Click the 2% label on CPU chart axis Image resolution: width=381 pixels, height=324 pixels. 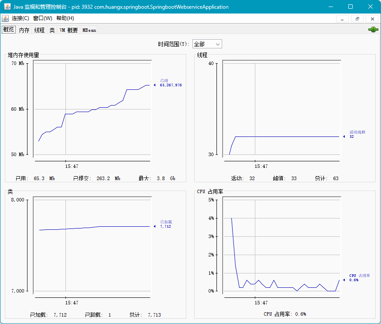[211, 255]
